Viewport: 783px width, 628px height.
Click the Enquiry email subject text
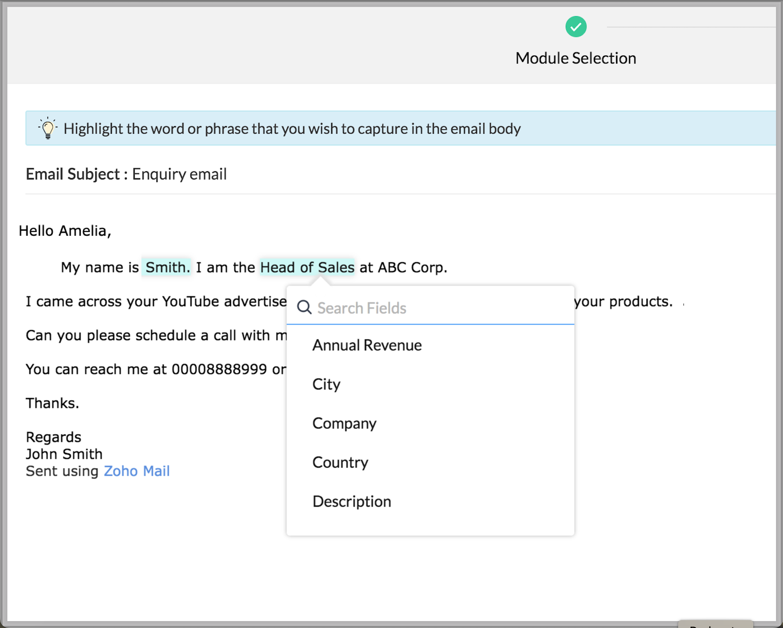pyautogui.click(x=179, y=174)
